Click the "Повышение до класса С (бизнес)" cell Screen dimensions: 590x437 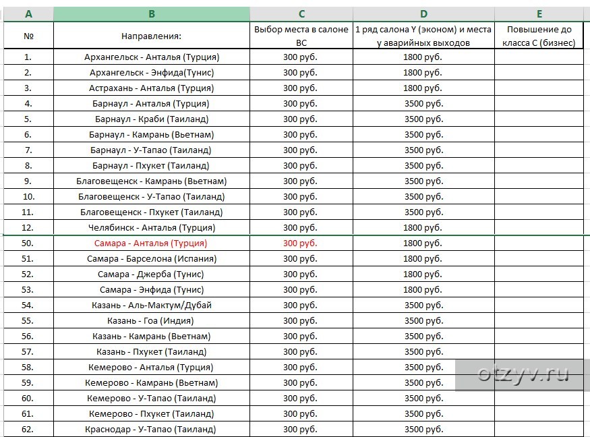(x=539, y=36)
